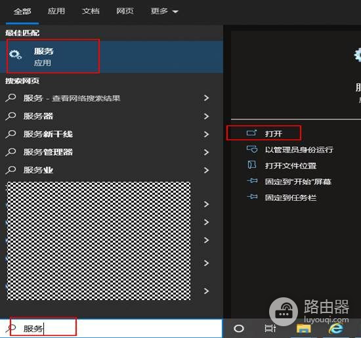Expand arrow next to 服务 - 查看网络搜索结果
This screenshot has width=361, height=338.
[x=206, y=98]
